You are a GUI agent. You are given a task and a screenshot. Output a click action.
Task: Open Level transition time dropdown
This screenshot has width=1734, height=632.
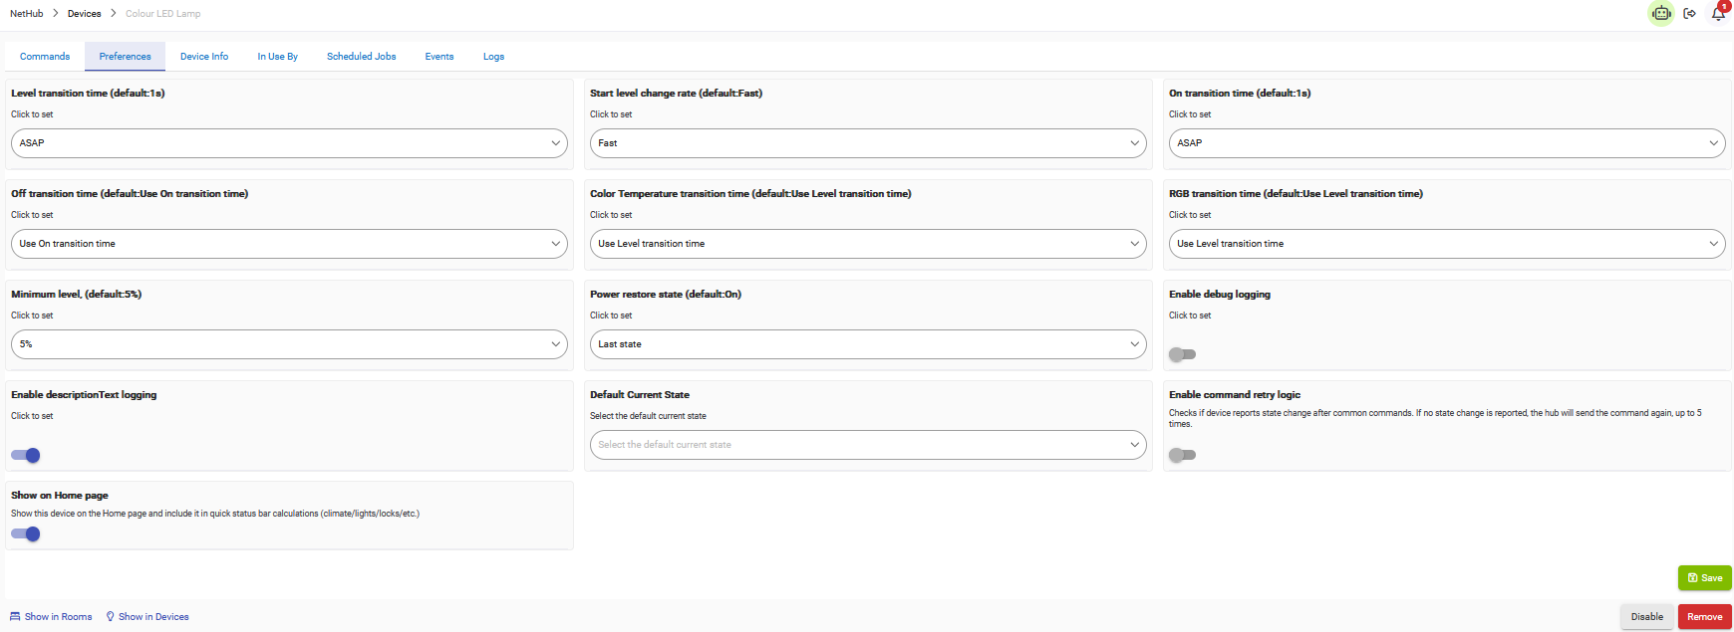point(289,143)
